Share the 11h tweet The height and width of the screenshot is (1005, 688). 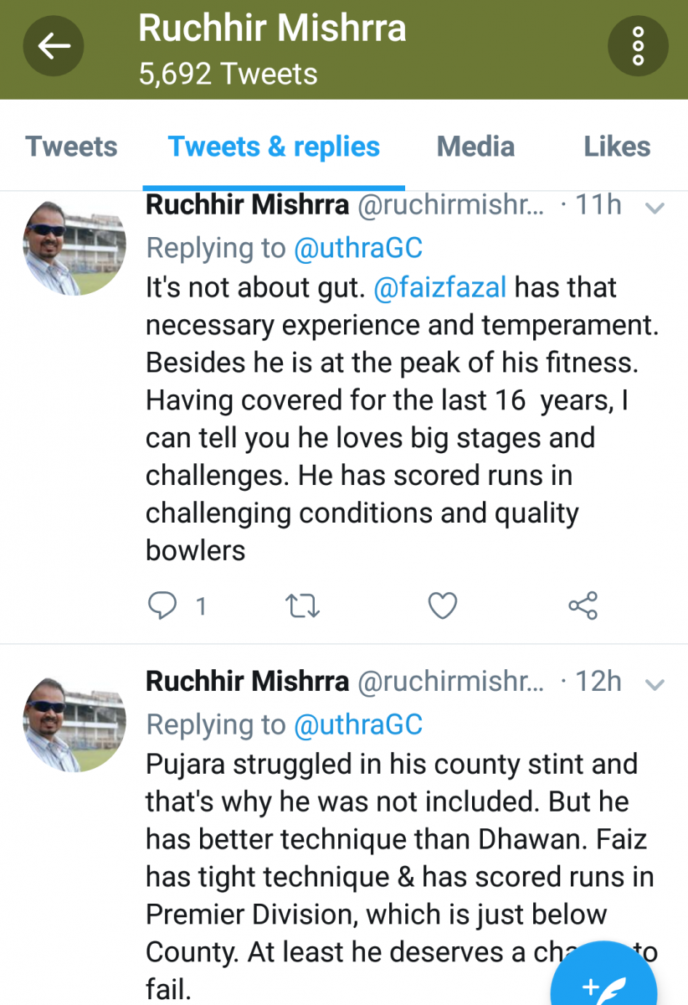click(x=583, y=605)
